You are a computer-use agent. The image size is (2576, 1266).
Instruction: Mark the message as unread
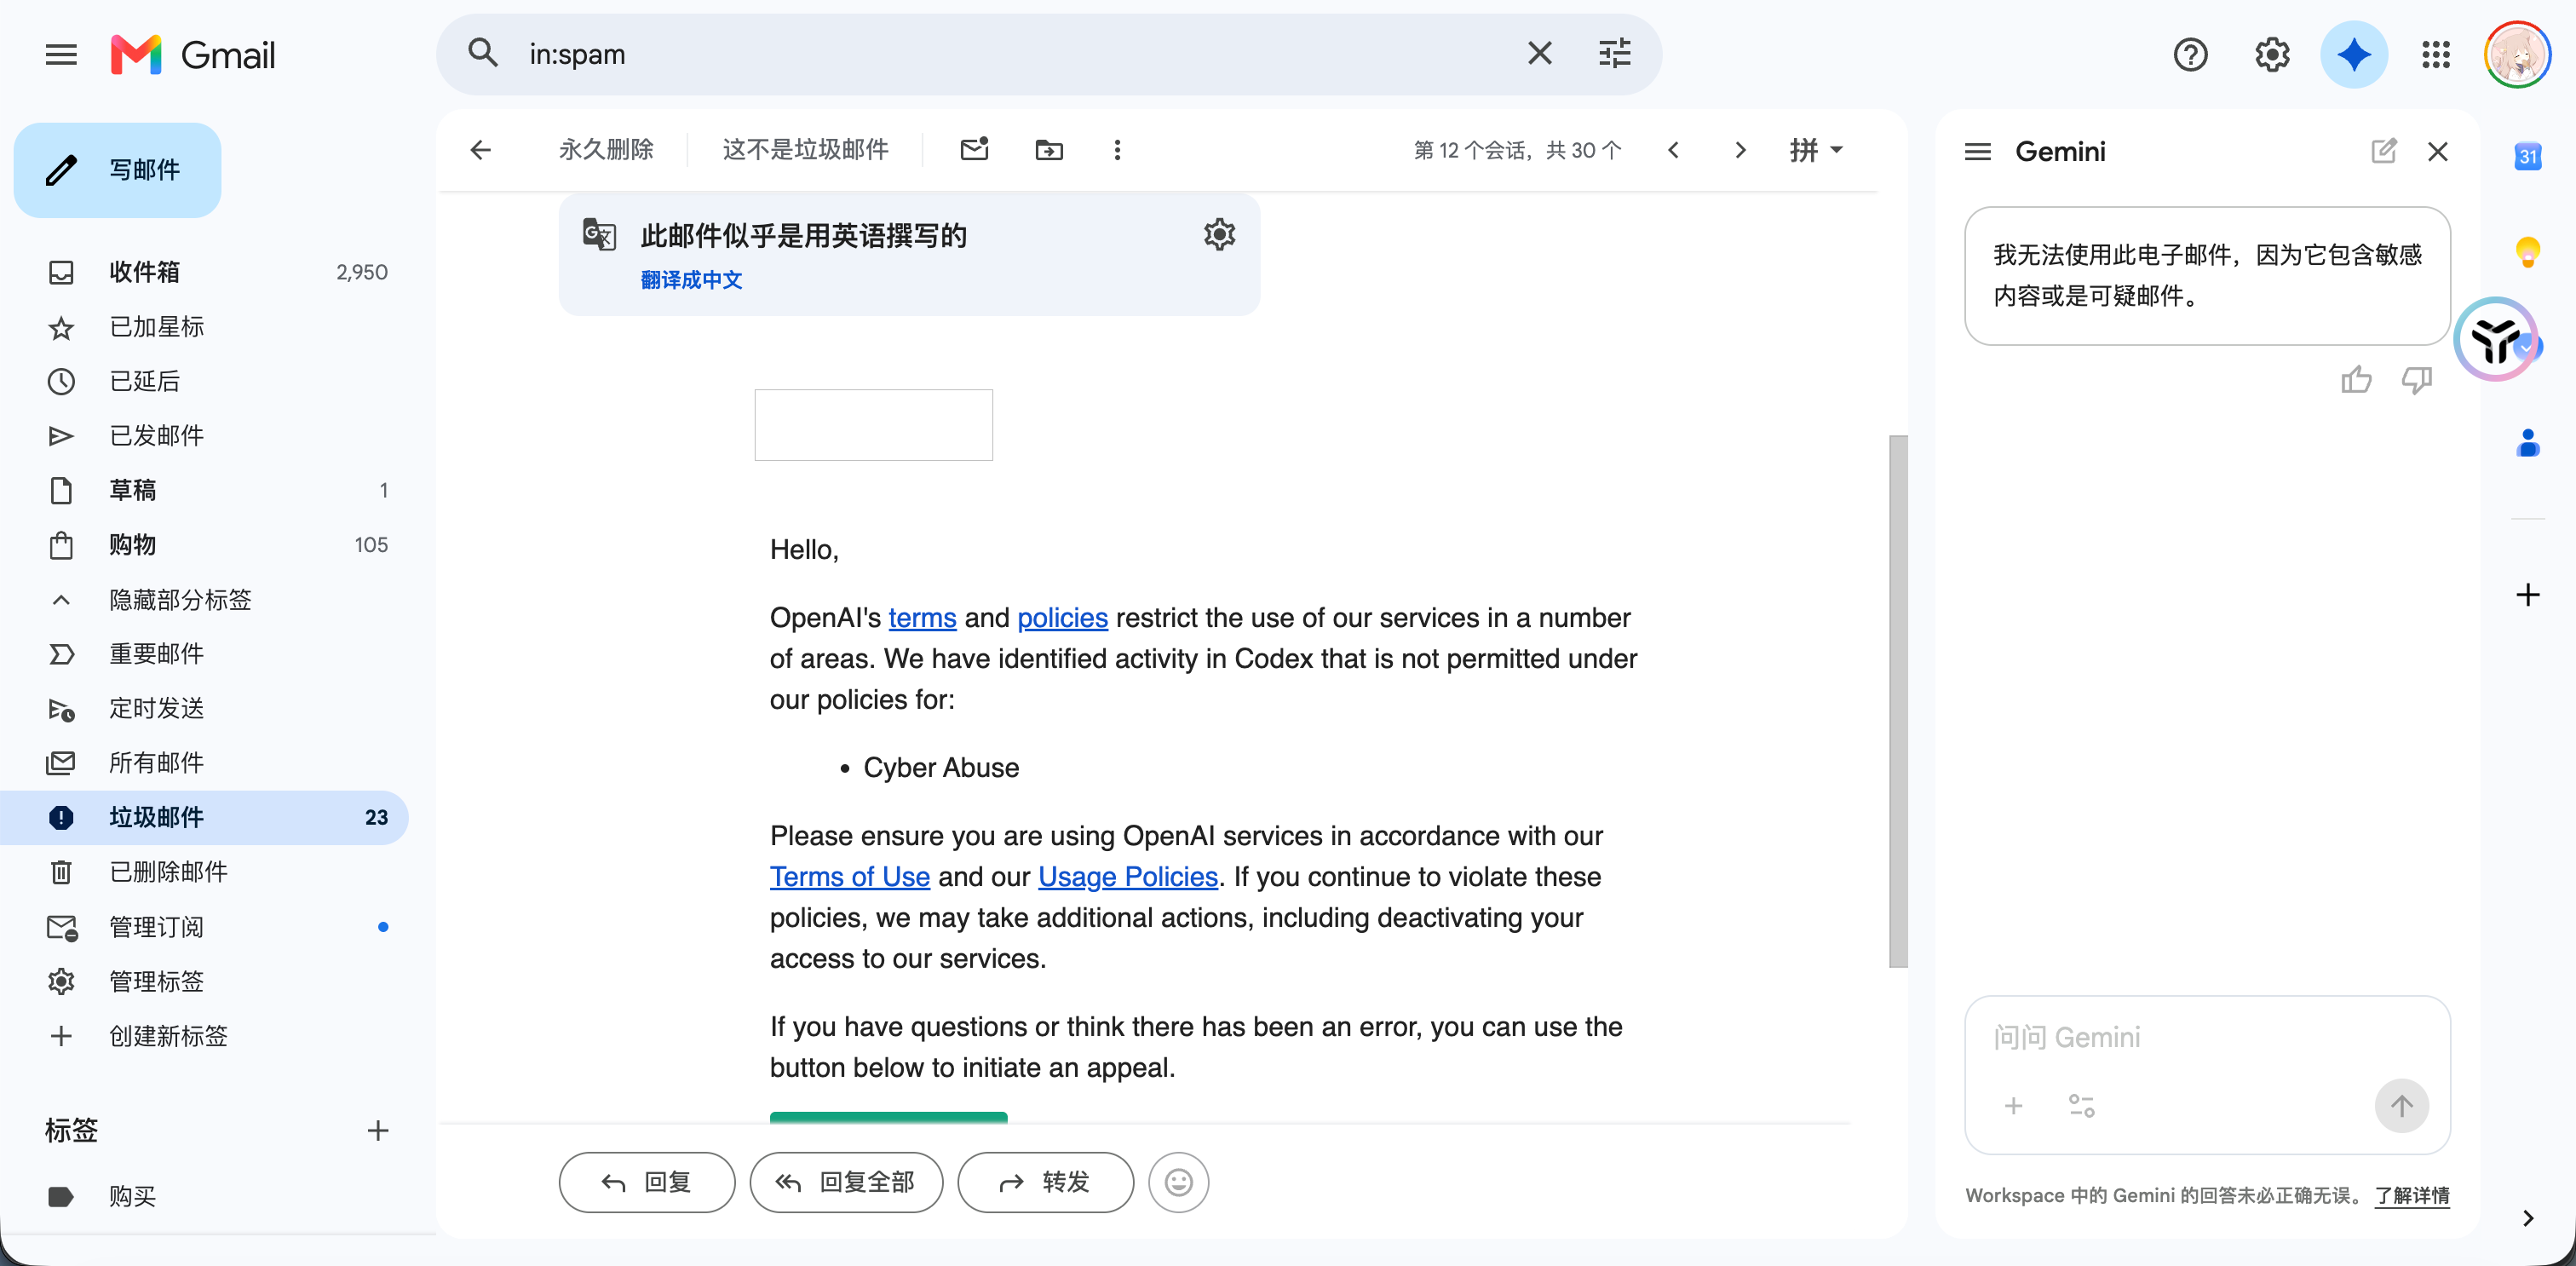974,150
